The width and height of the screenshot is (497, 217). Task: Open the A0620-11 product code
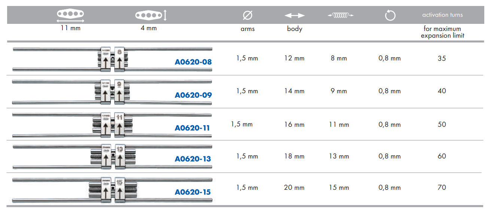click(x=192, y=128)
